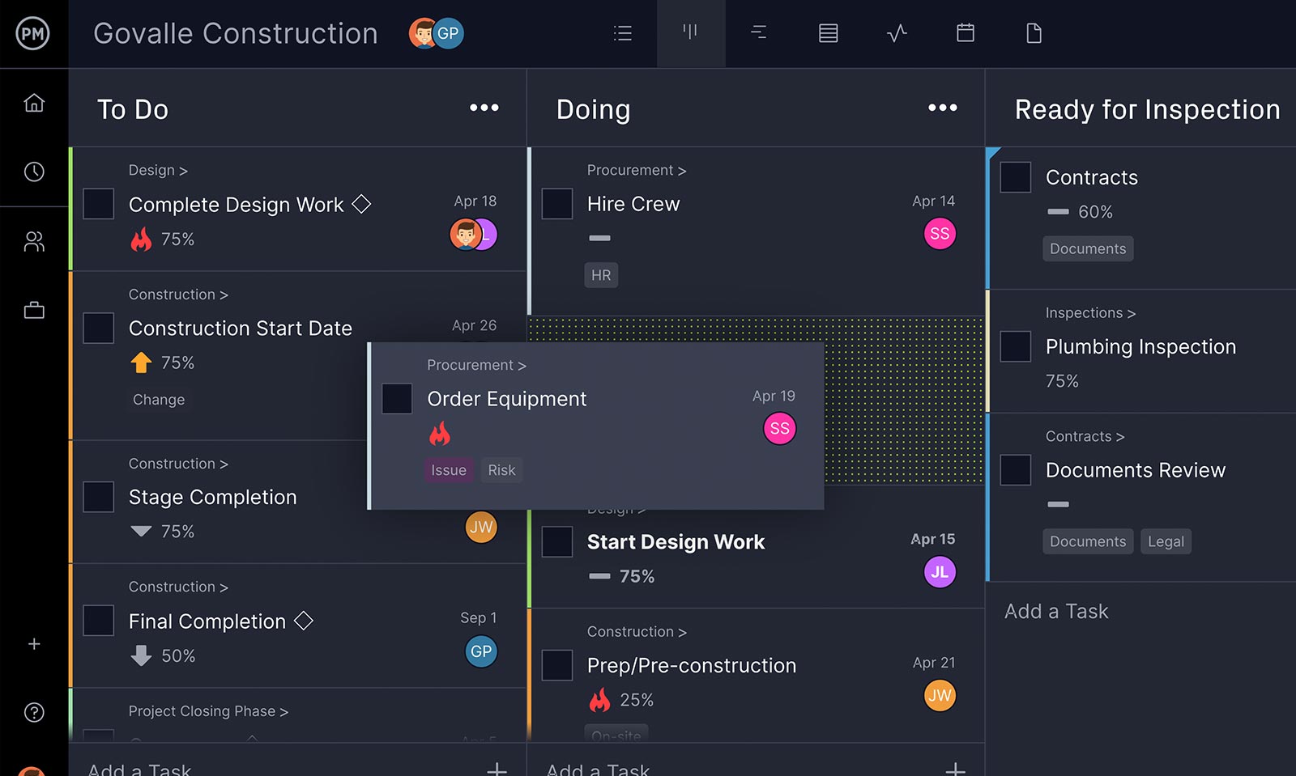The height and width of the screenshot is (776, 1296).
Task: Open the Files view icon
Action: pos(1033,33)
